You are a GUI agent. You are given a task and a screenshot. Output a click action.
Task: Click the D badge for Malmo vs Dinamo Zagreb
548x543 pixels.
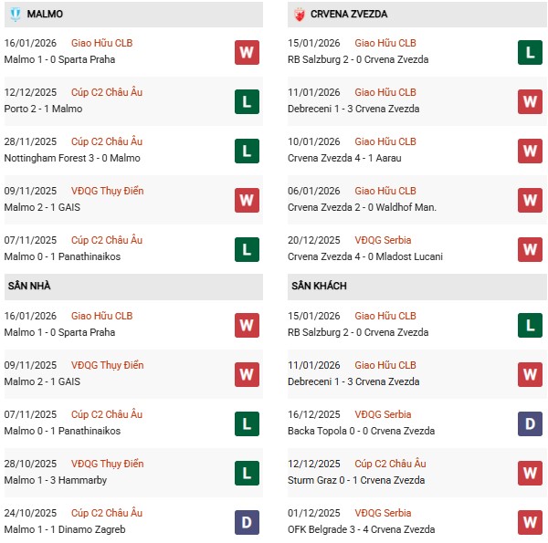pyautogui.click(x=248, y=521)
